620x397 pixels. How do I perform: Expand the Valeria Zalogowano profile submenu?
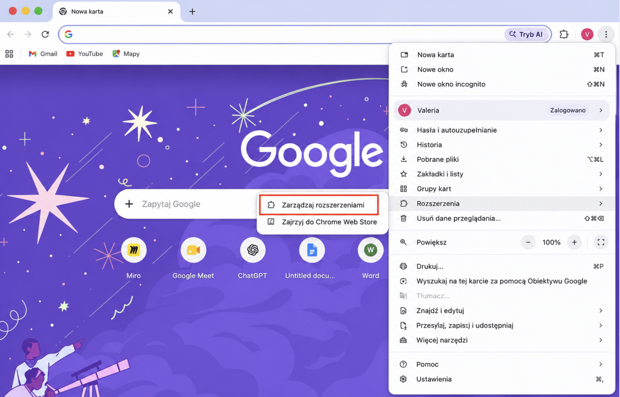click(501, 110)
